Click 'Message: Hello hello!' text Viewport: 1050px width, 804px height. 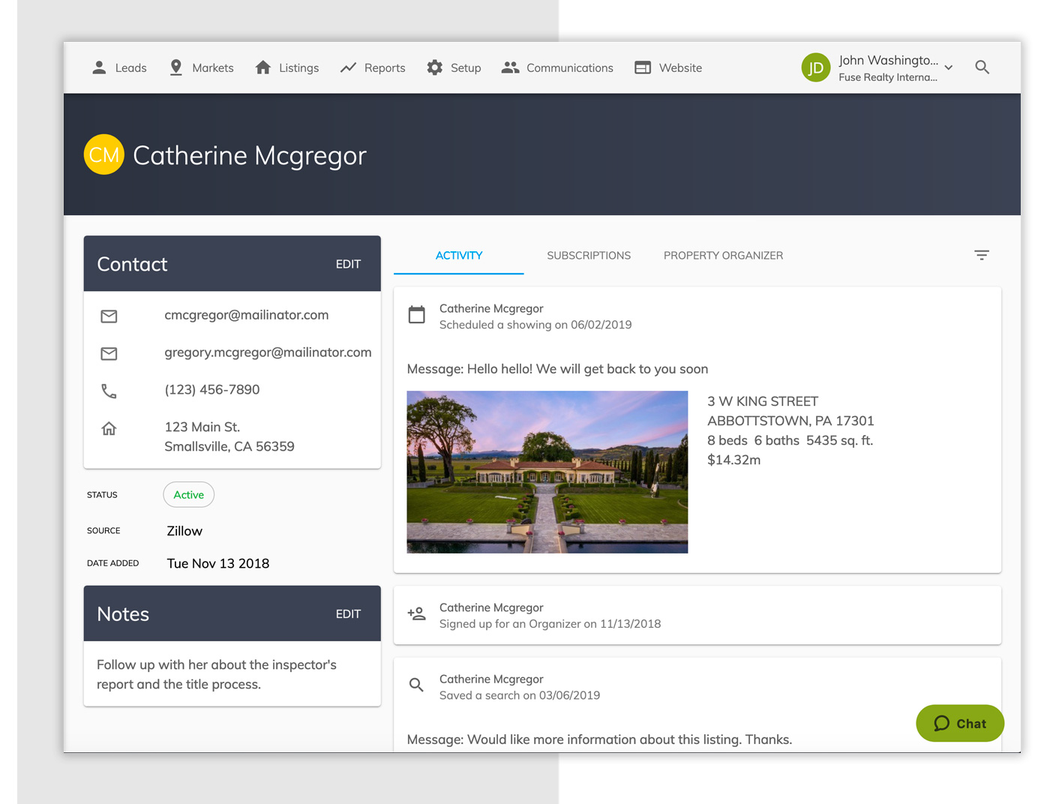(558, 369)
